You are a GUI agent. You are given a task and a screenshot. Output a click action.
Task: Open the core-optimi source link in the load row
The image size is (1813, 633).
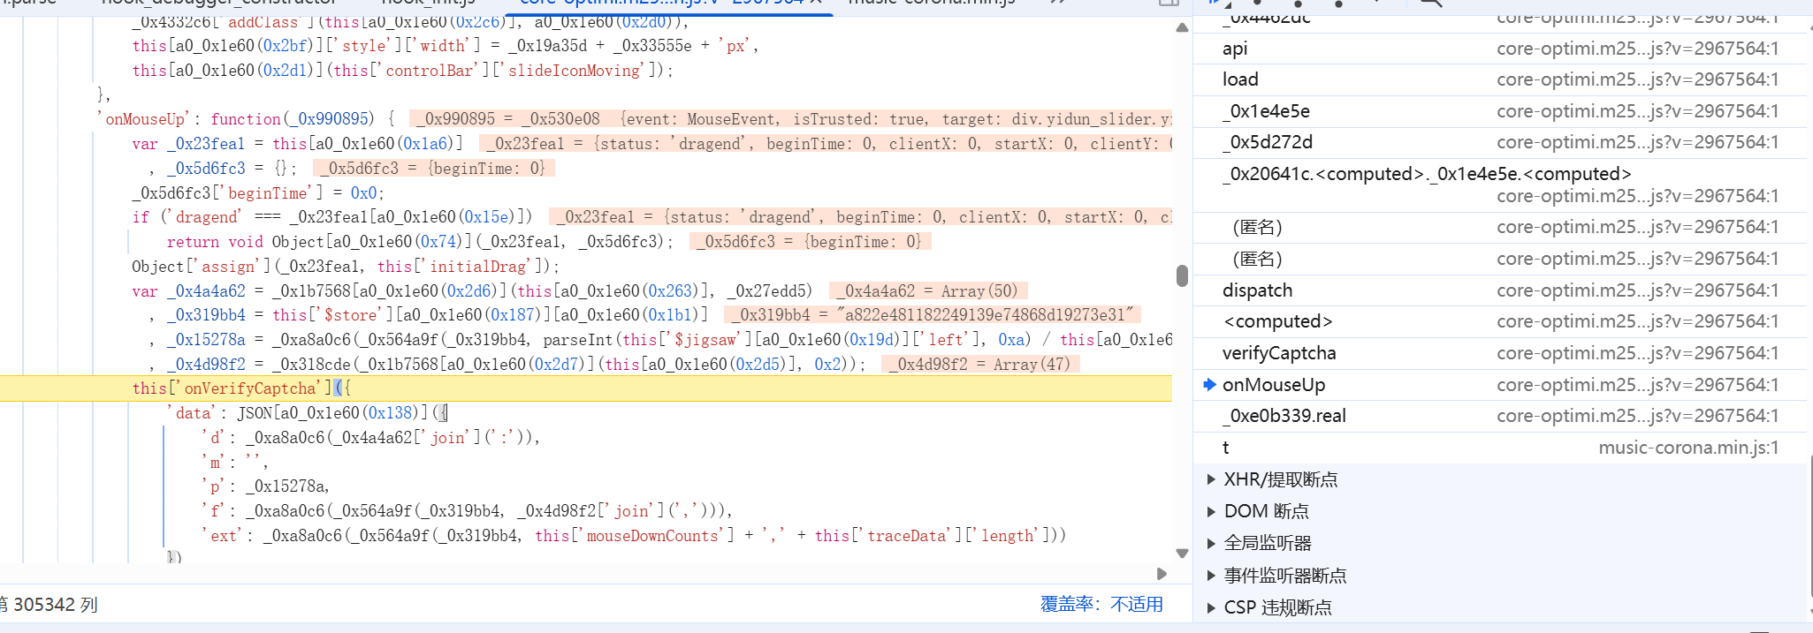pos(1637,79)
